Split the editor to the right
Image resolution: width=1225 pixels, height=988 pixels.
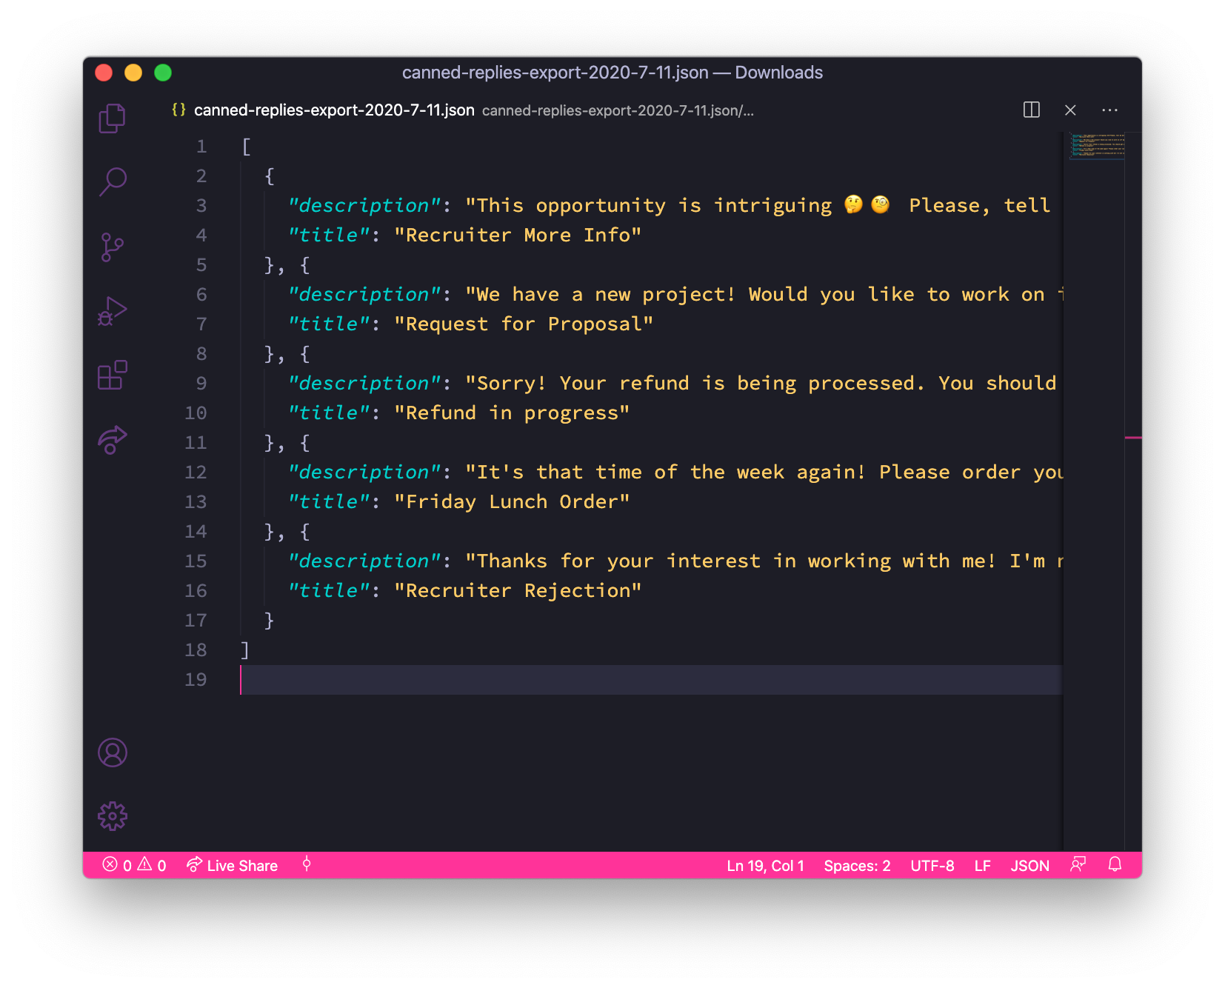[1031, 110]
